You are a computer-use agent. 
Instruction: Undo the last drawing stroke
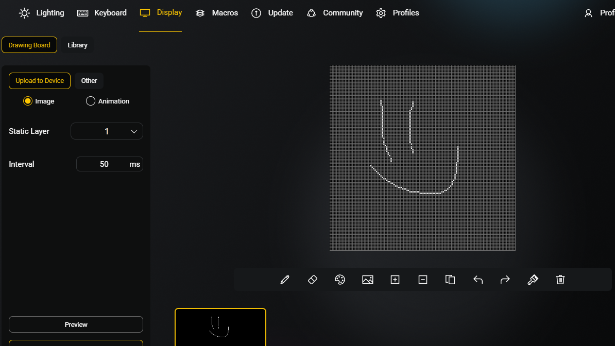(478, 280)
